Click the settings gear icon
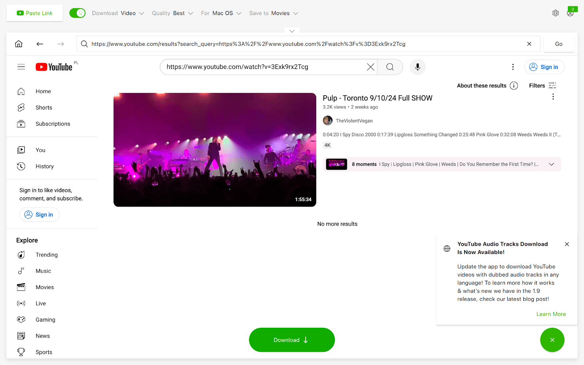 pos(556,13)
